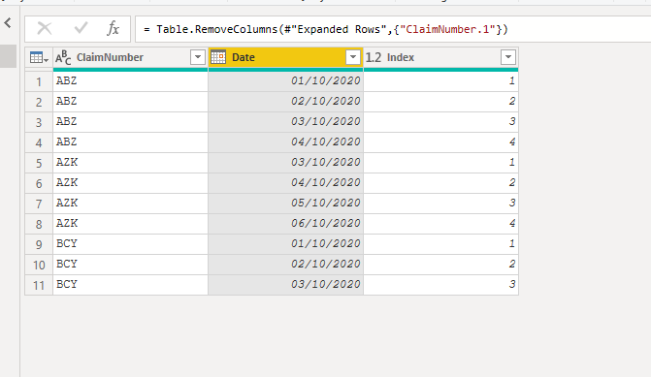Click Index value 2 in row 2
The width and height of the screenshot is (651, 377).
coord(440,102)
